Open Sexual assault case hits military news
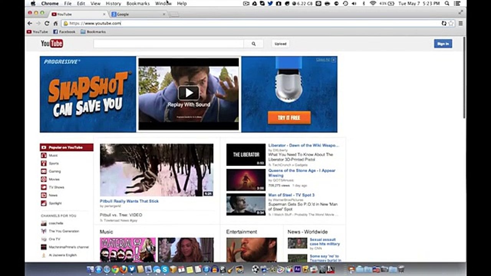This screenshot has height=276, width=491. pos(325,242)
